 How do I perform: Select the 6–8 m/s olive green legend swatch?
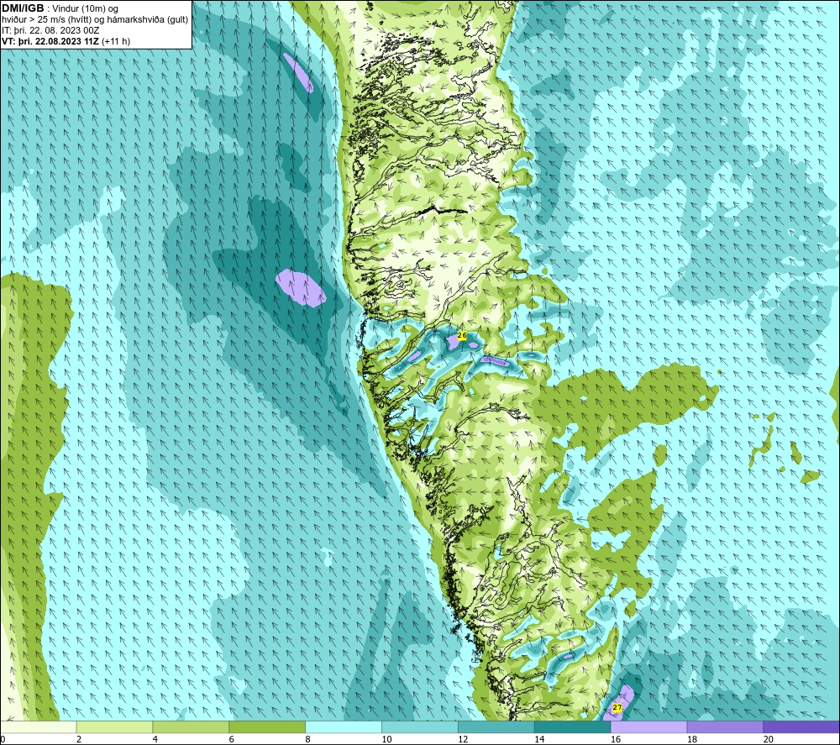point(267,727)
